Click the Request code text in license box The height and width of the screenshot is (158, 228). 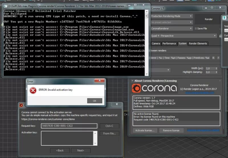tap(156, 120)
